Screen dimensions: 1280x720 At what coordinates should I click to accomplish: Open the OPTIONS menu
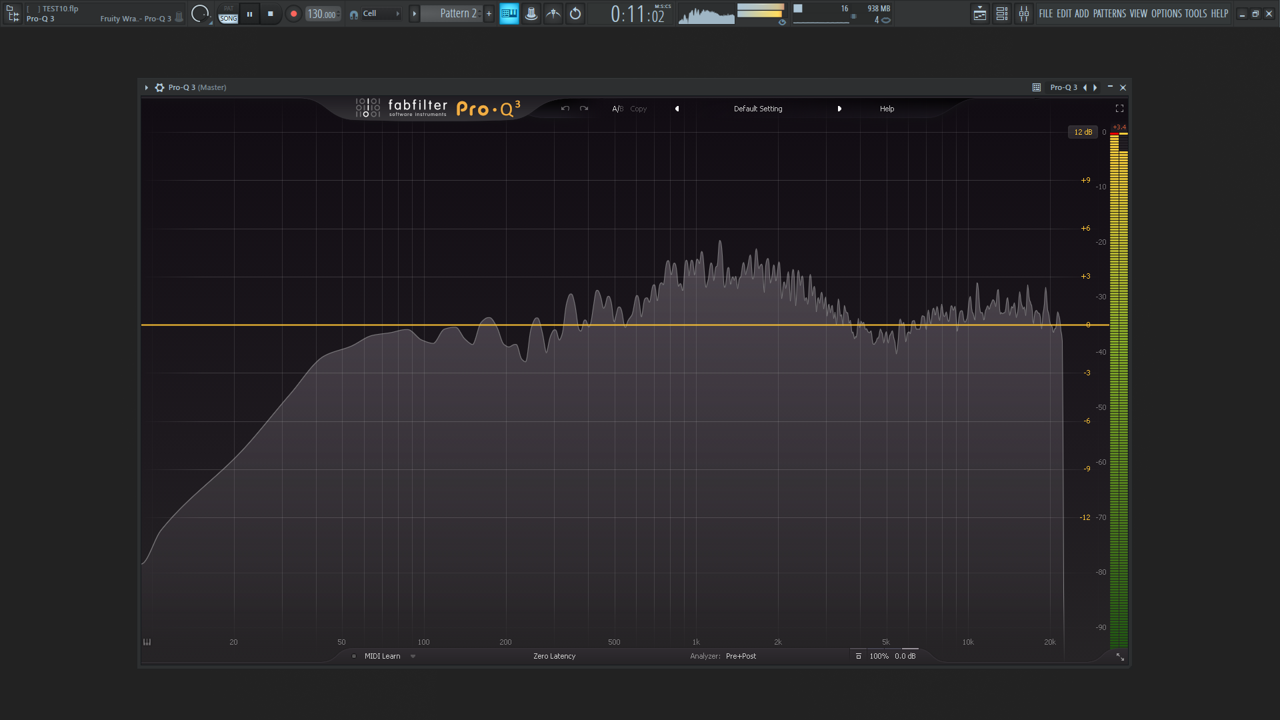(1166, 13)
